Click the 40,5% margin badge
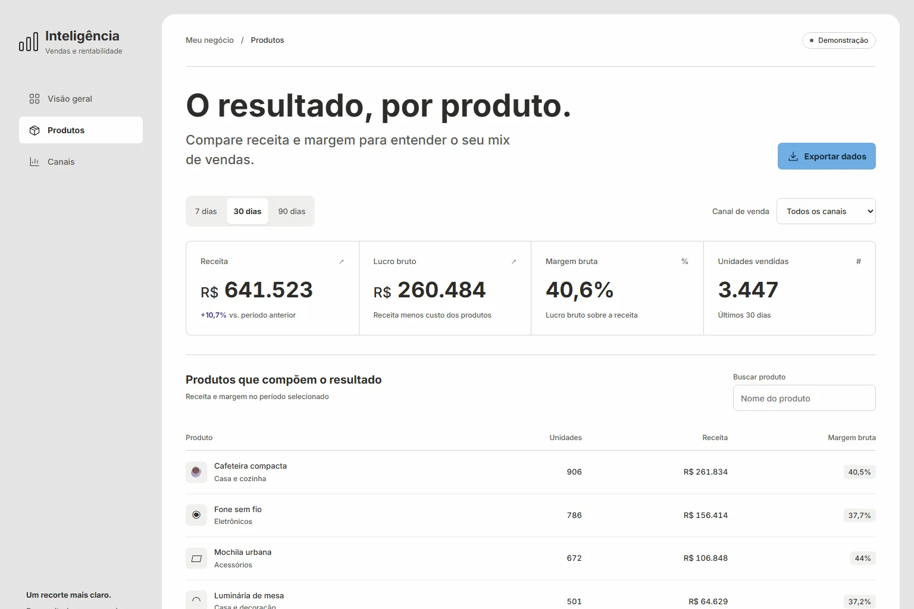 pyautogui.click(x=859, y=472)
